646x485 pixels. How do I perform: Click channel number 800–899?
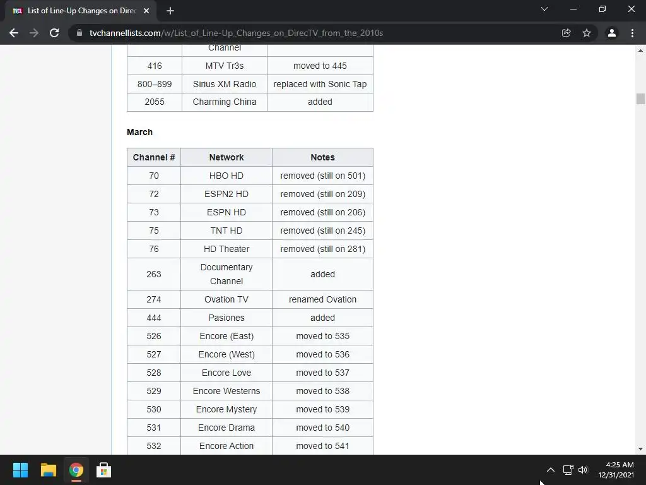[x=155, y=84]
